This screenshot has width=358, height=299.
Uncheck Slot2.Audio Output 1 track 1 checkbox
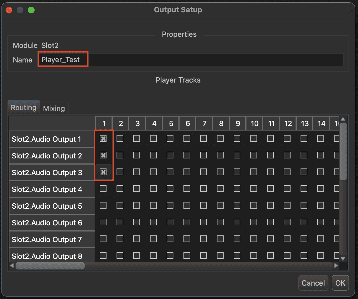click(x=103, y=138)
